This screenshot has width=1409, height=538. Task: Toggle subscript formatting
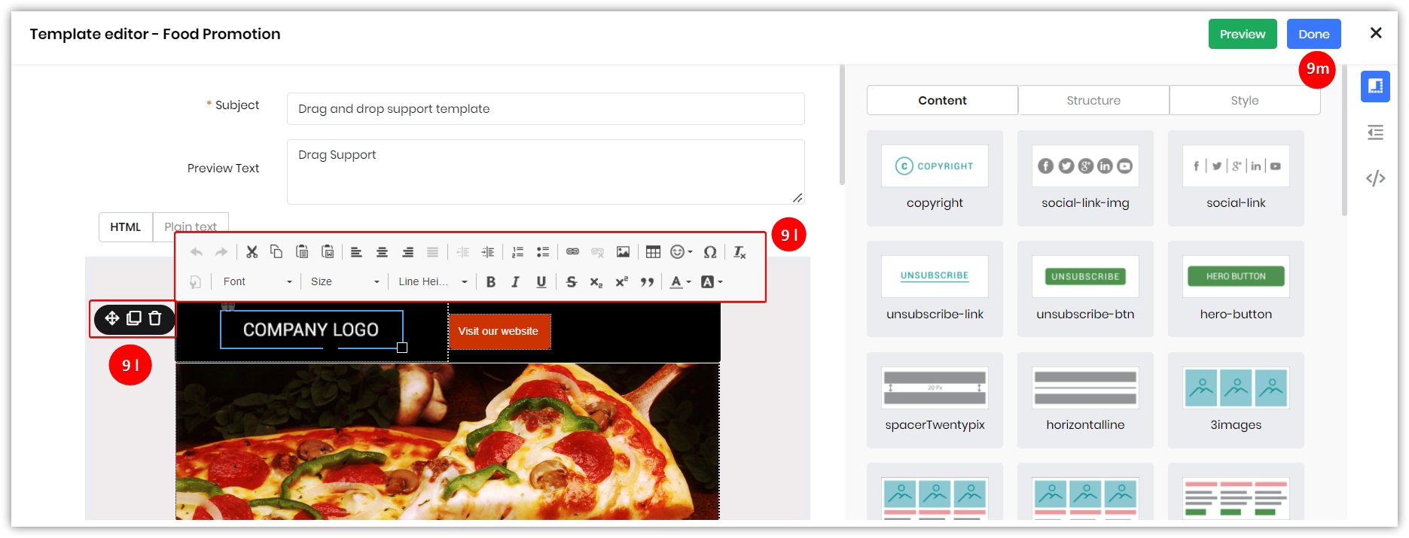[x=596, y=281]
